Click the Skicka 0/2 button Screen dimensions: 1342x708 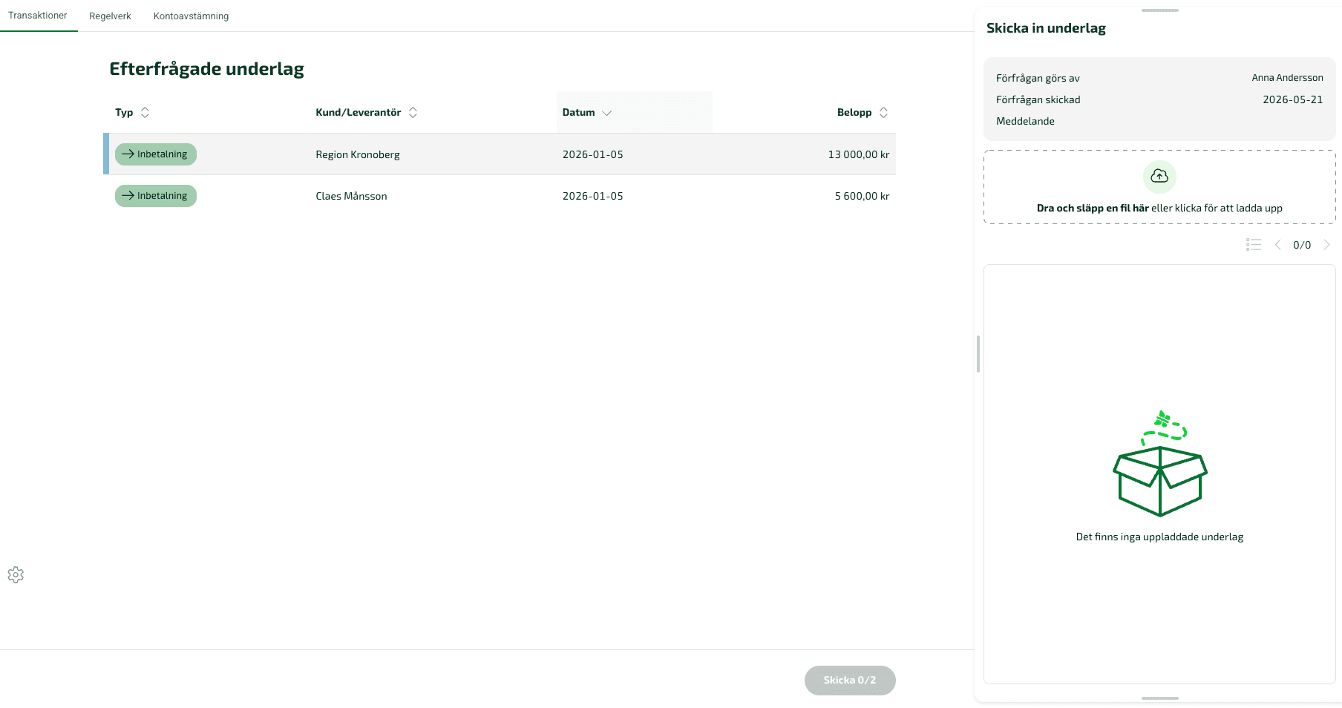(850, 681)
